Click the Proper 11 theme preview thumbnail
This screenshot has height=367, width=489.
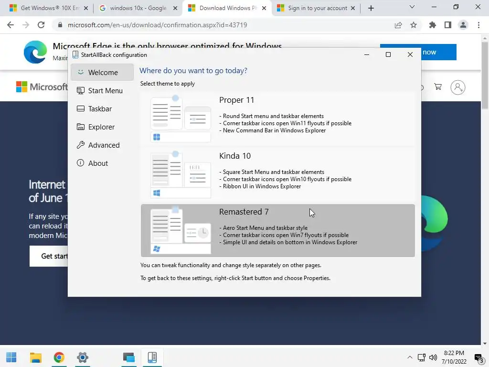click(x=181, y=119)
